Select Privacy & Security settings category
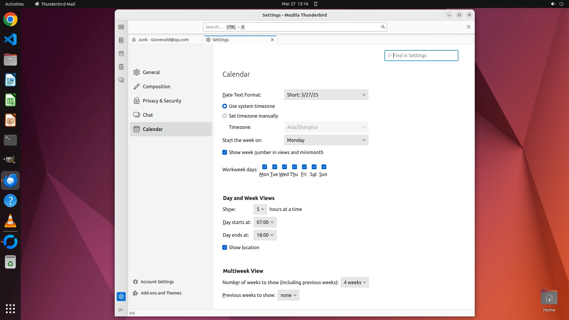 pyautogui.click(x=162, y=101)
